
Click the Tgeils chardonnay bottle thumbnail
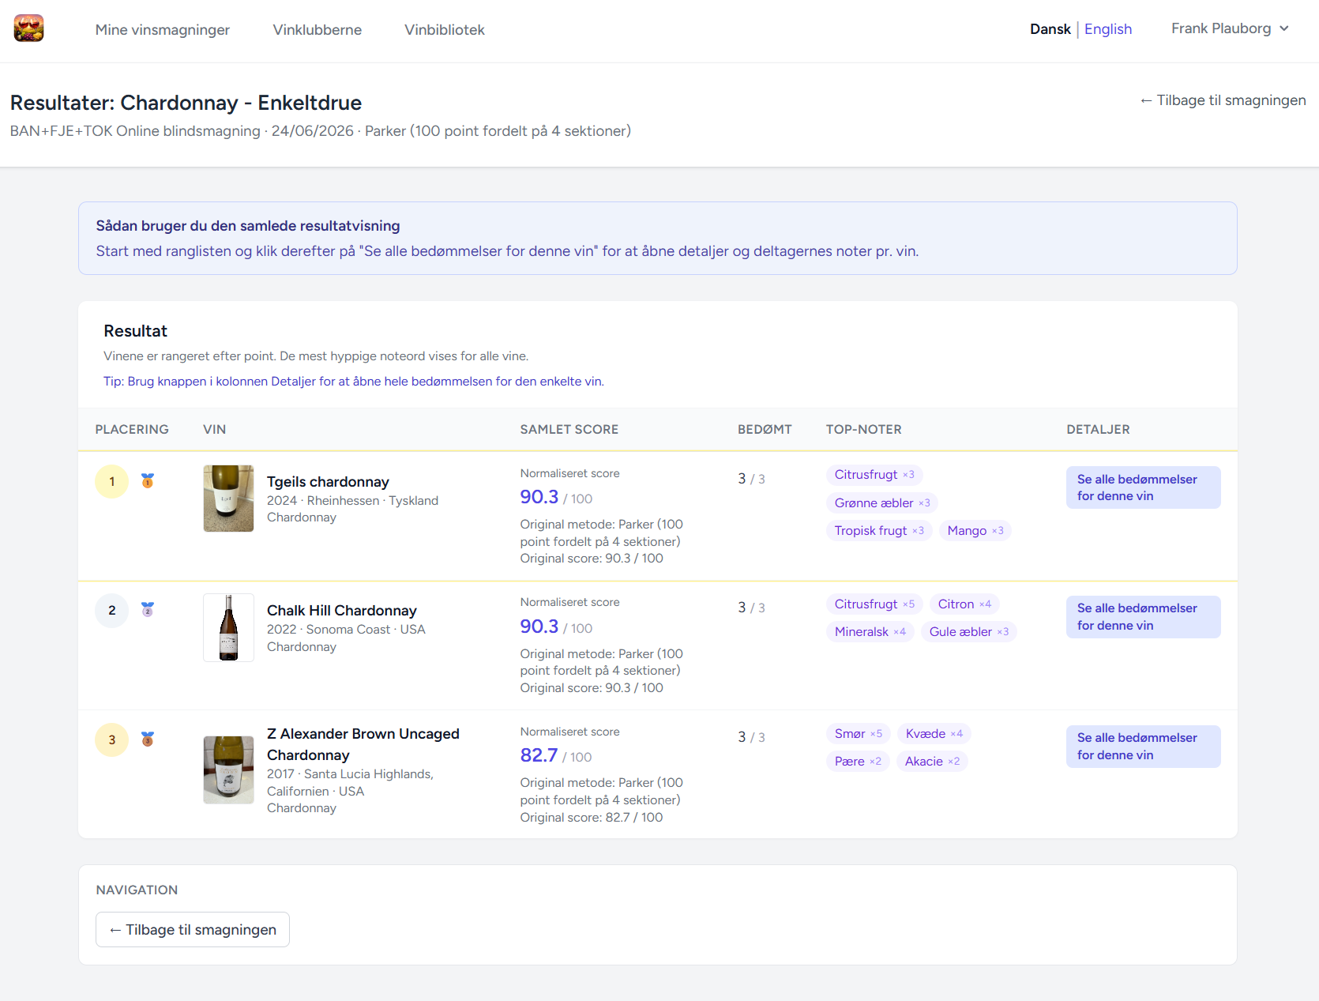point(228,499)
